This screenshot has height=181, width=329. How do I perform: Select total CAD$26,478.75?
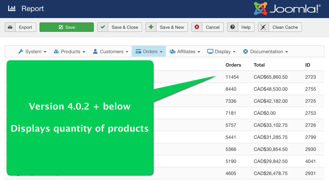(270, 173)
